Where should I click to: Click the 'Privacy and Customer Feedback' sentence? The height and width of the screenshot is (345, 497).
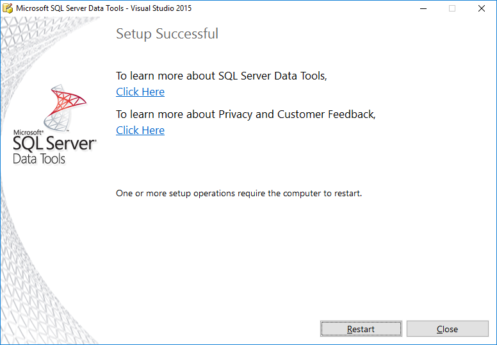tap(246, 114)
